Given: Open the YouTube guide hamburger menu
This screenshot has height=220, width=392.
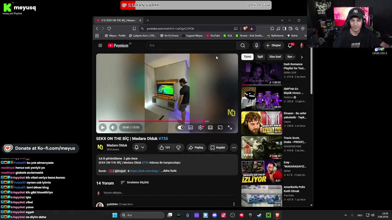Looking at the screenshot, I should (100, 46).
